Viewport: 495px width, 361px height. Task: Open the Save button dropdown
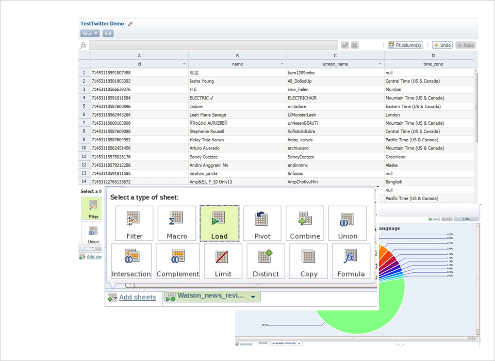96,34
